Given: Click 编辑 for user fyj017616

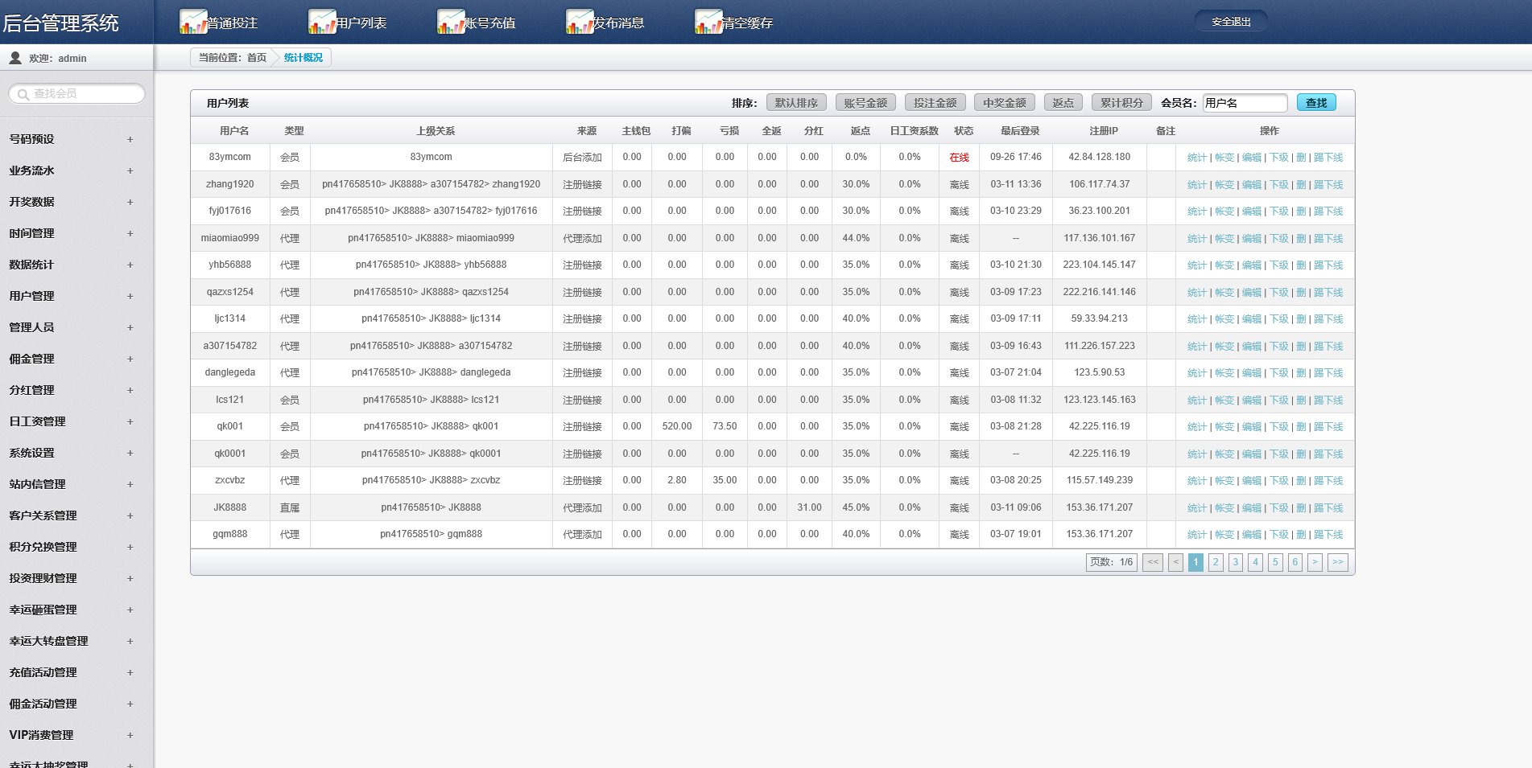Looking at the screenshot, I should coord(1252,212).
